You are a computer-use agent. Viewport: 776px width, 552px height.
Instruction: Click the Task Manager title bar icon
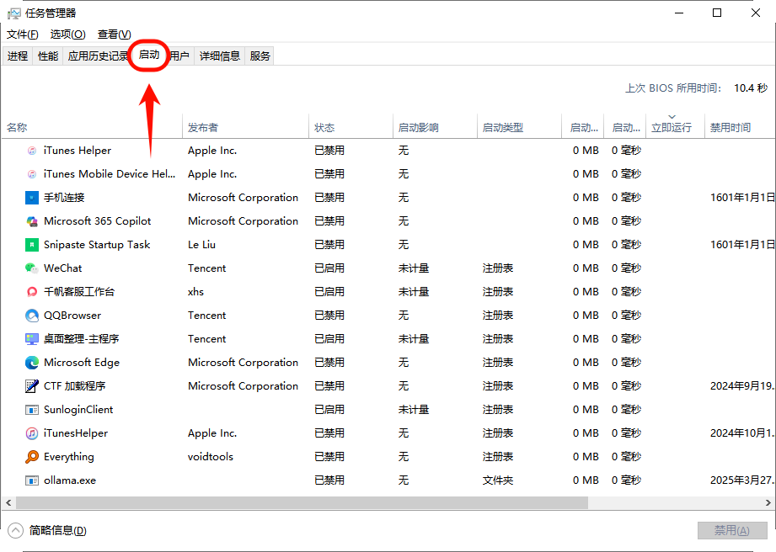(x=13, y=13)
